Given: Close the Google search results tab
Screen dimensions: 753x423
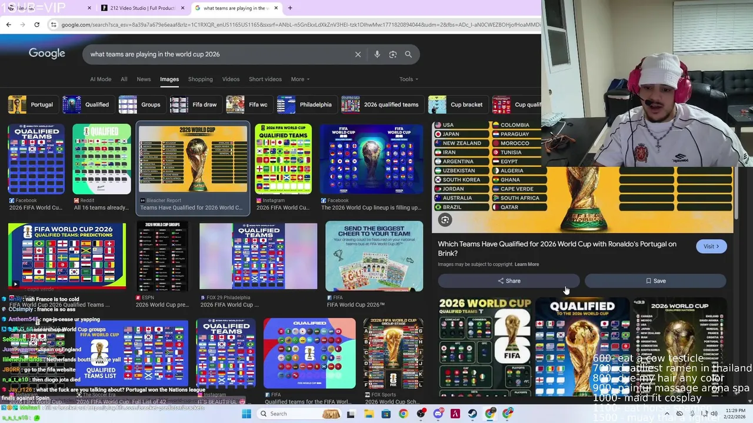Looking at the screenshot, I should pos(276,8).
